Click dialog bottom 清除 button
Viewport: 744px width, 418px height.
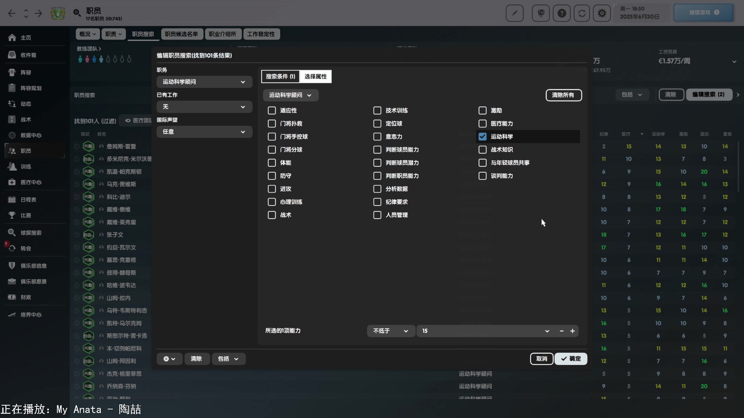tap(197, 359)
